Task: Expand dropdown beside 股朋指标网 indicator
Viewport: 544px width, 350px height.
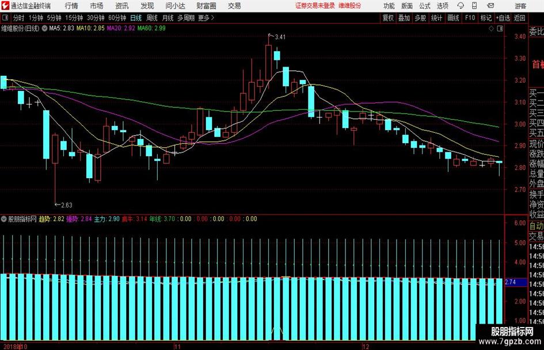Action: (x=4, y=219)
